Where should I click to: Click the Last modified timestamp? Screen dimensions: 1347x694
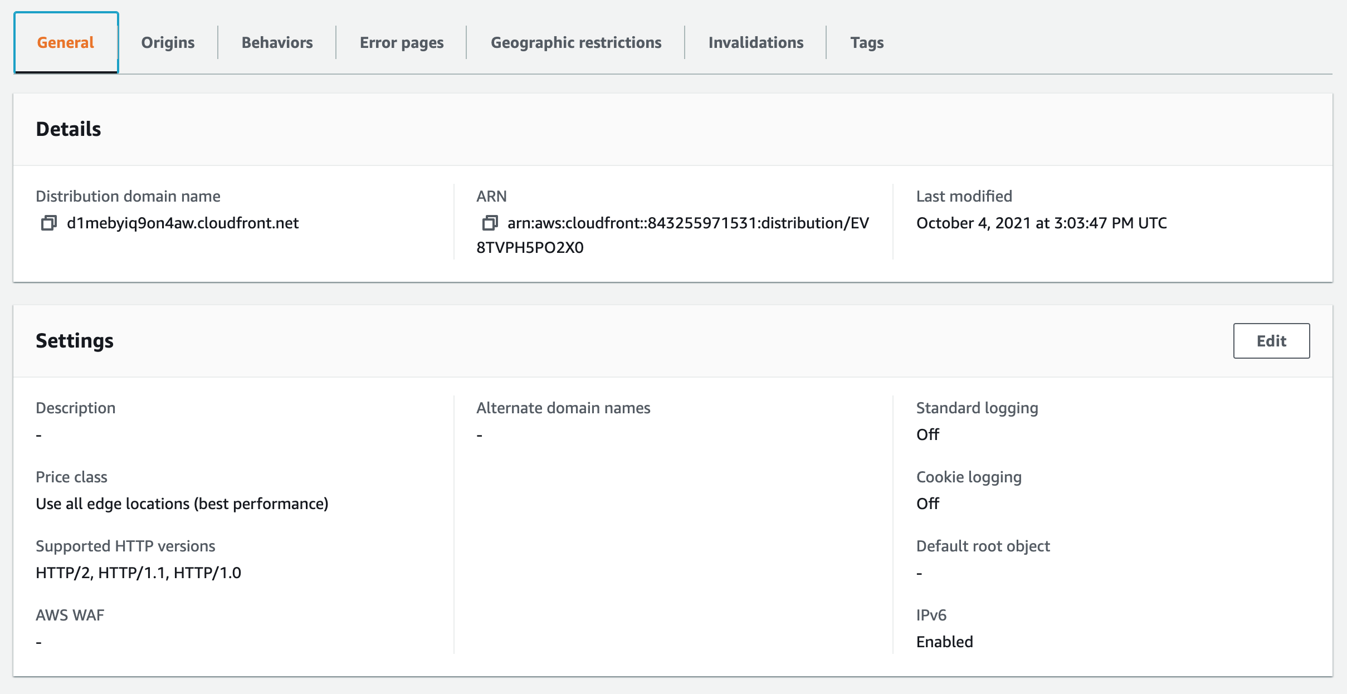point(1041,223)
